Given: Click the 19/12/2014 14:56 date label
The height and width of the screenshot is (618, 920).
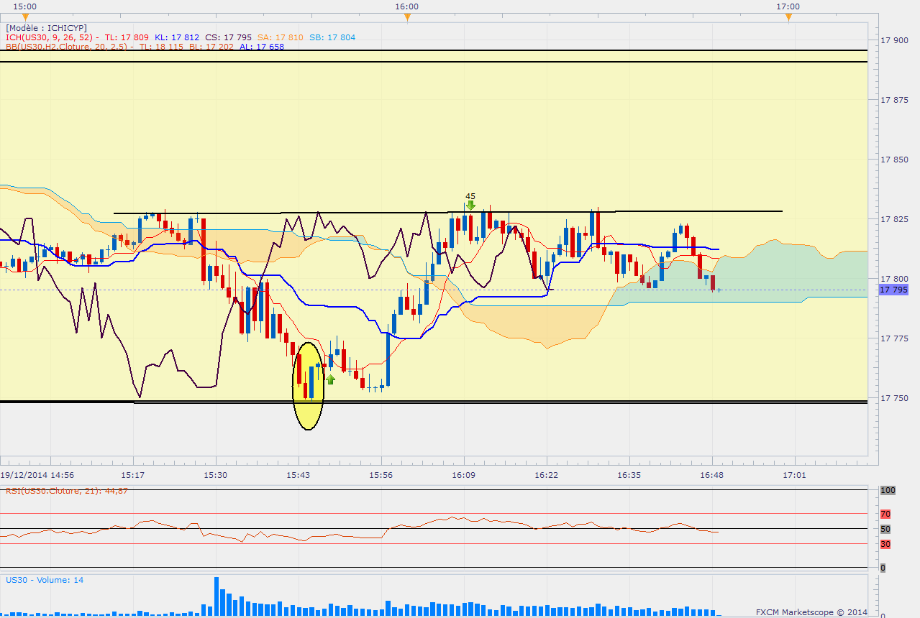Looking at the screenshot, I should point(37,475).
